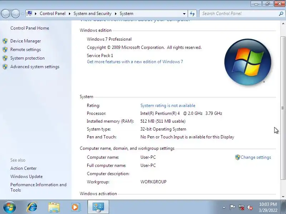
Task: Launch Internet Explorer from taskbar
Action: point(32,207)
